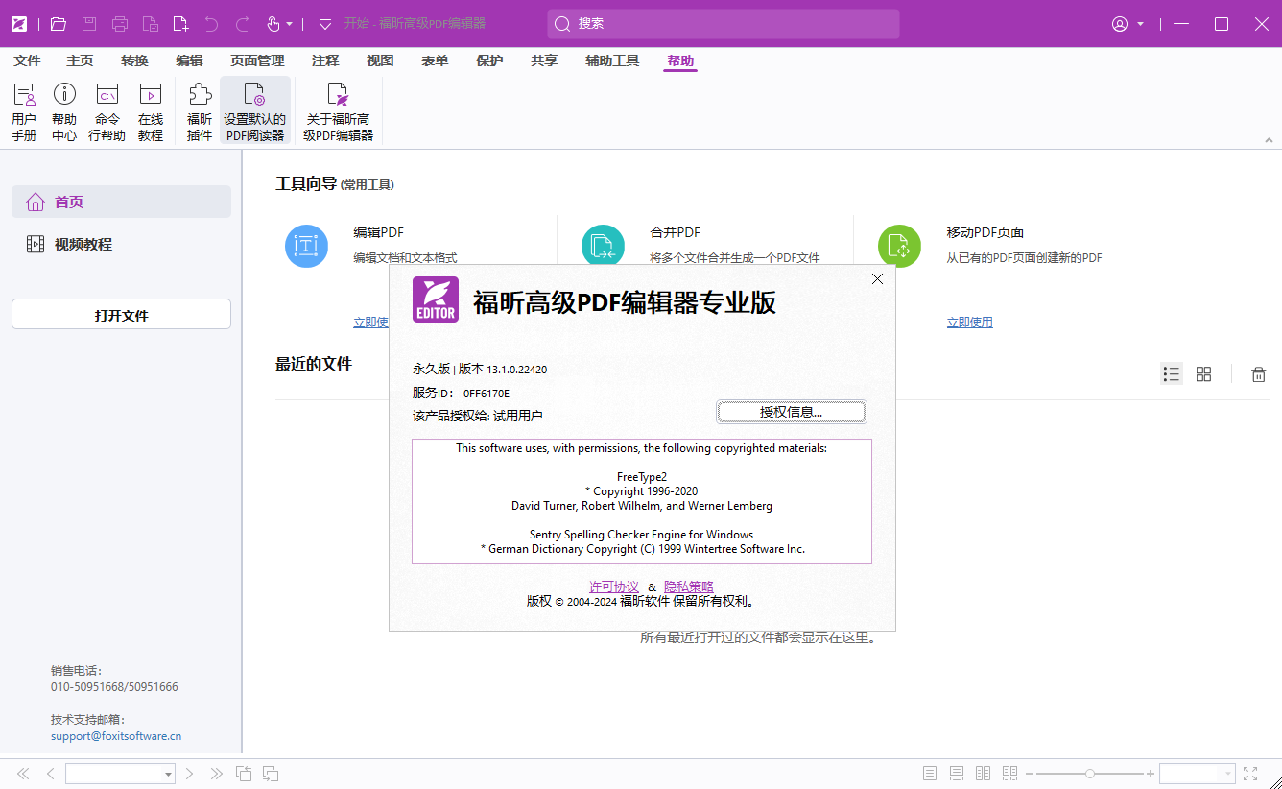Switch to the 视图 tab
The height and width of the screenshot is (789, 1282).
pyautogui.click(x=380, y=60)
